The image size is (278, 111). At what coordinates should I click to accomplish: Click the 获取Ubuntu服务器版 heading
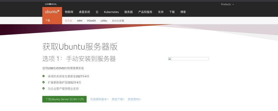(80, 47)
